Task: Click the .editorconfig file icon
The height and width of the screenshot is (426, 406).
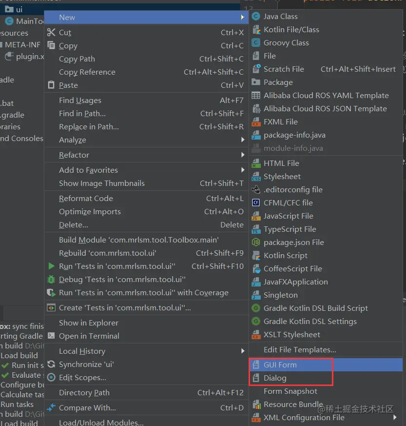Action: 256,190
